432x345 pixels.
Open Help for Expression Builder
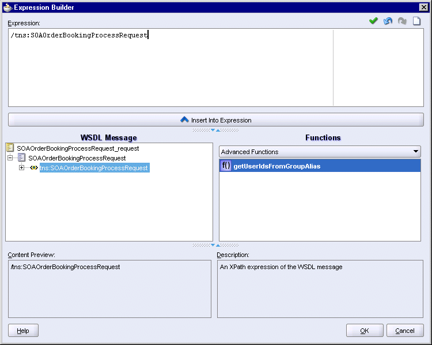[x=23, y=331]
